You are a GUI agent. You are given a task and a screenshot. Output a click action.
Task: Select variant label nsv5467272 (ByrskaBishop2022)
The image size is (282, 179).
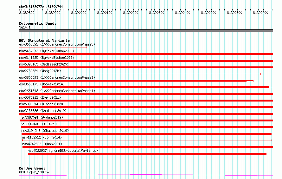47,51
